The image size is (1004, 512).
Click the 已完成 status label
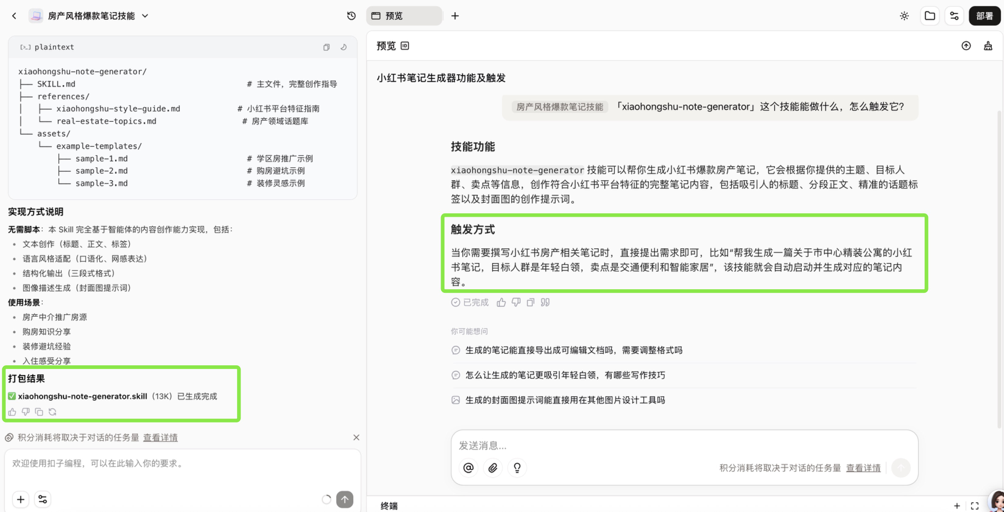tap(470, 303)
